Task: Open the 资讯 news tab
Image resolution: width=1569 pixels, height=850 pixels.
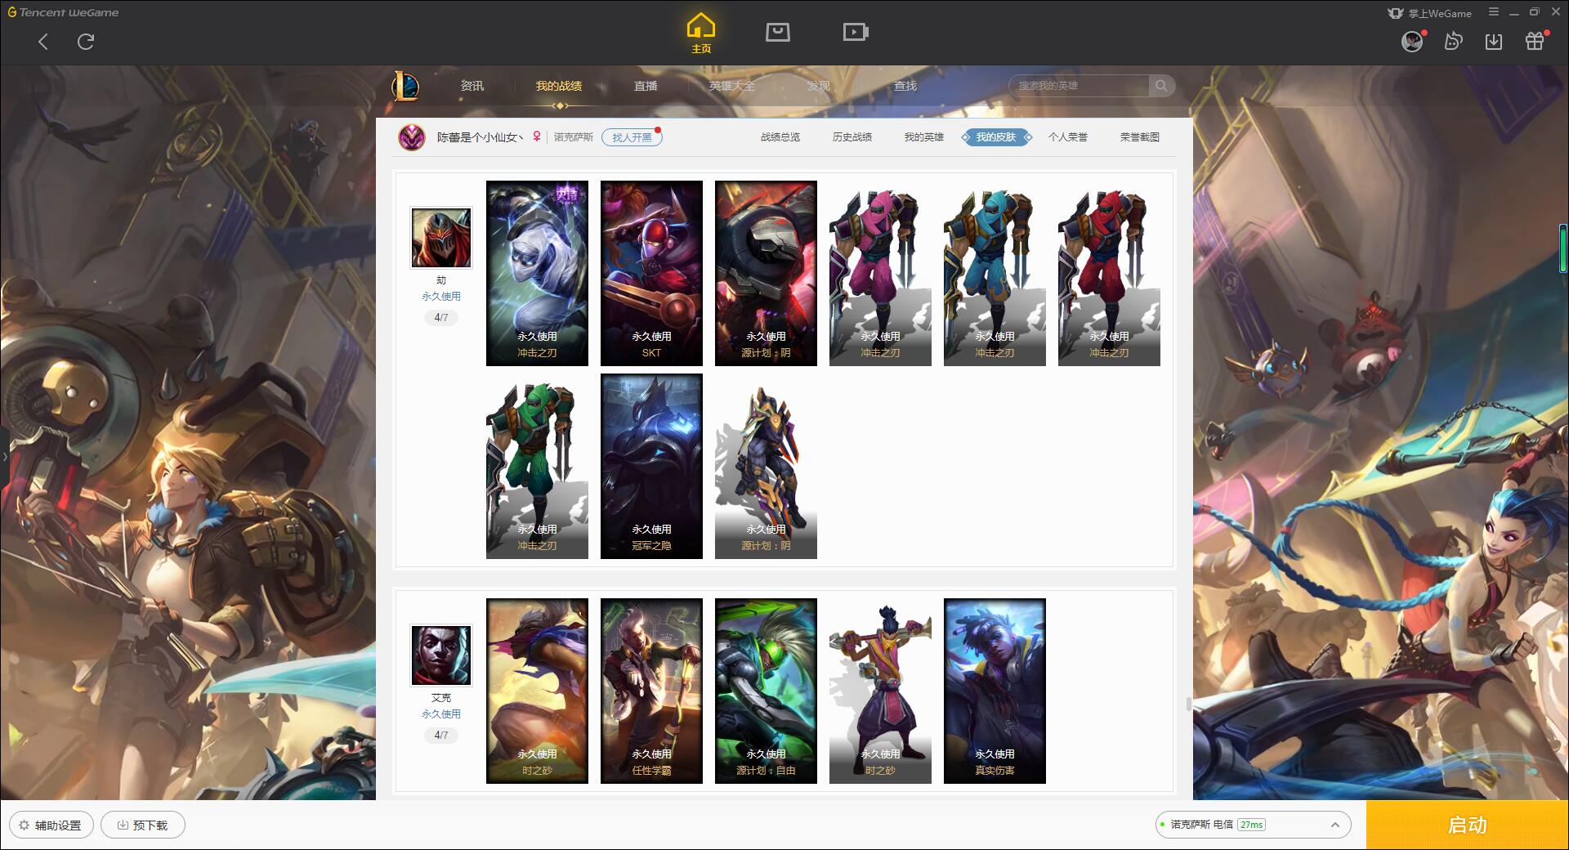Action: coord(472,86)
